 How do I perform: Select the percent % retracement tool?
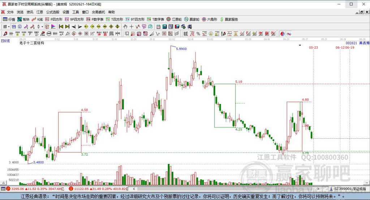[198, 34]
